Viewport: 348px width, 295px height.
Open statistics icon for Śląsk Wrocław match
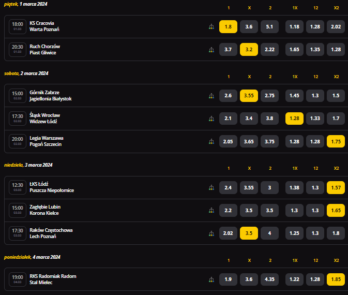[x=211, y=119]
